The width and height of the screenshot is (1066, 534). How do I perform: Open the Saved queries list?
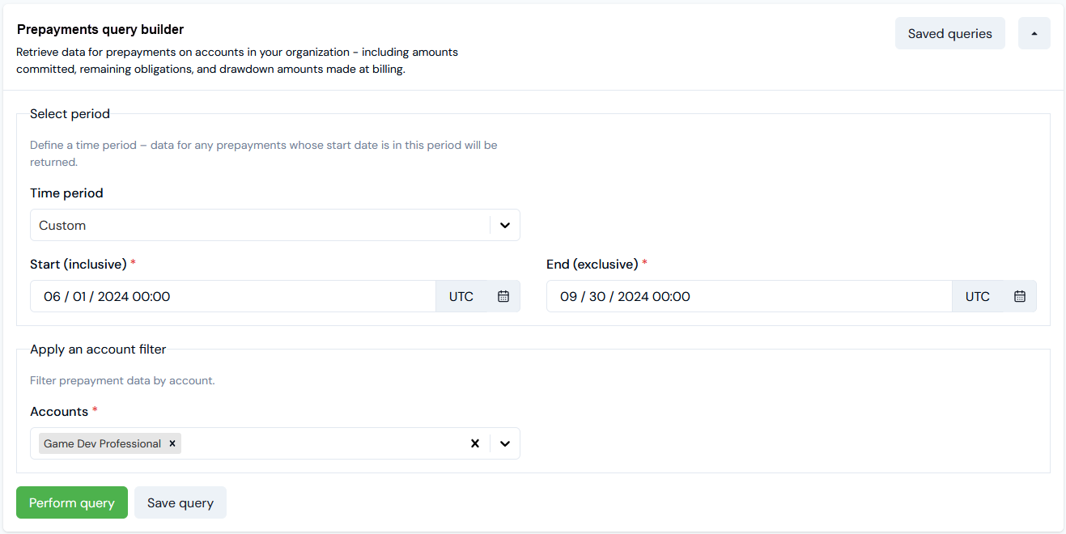950,33
